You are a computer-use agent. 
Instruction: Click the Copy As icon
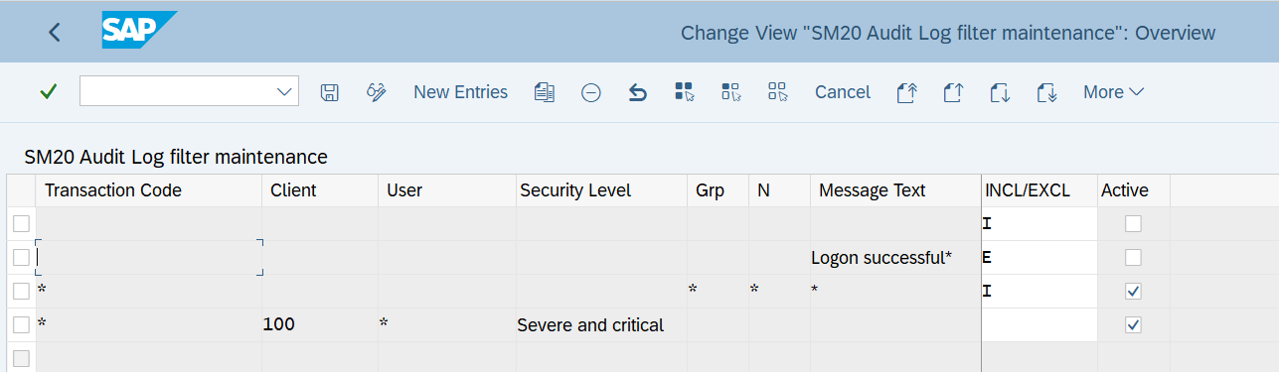pos(544,92)
